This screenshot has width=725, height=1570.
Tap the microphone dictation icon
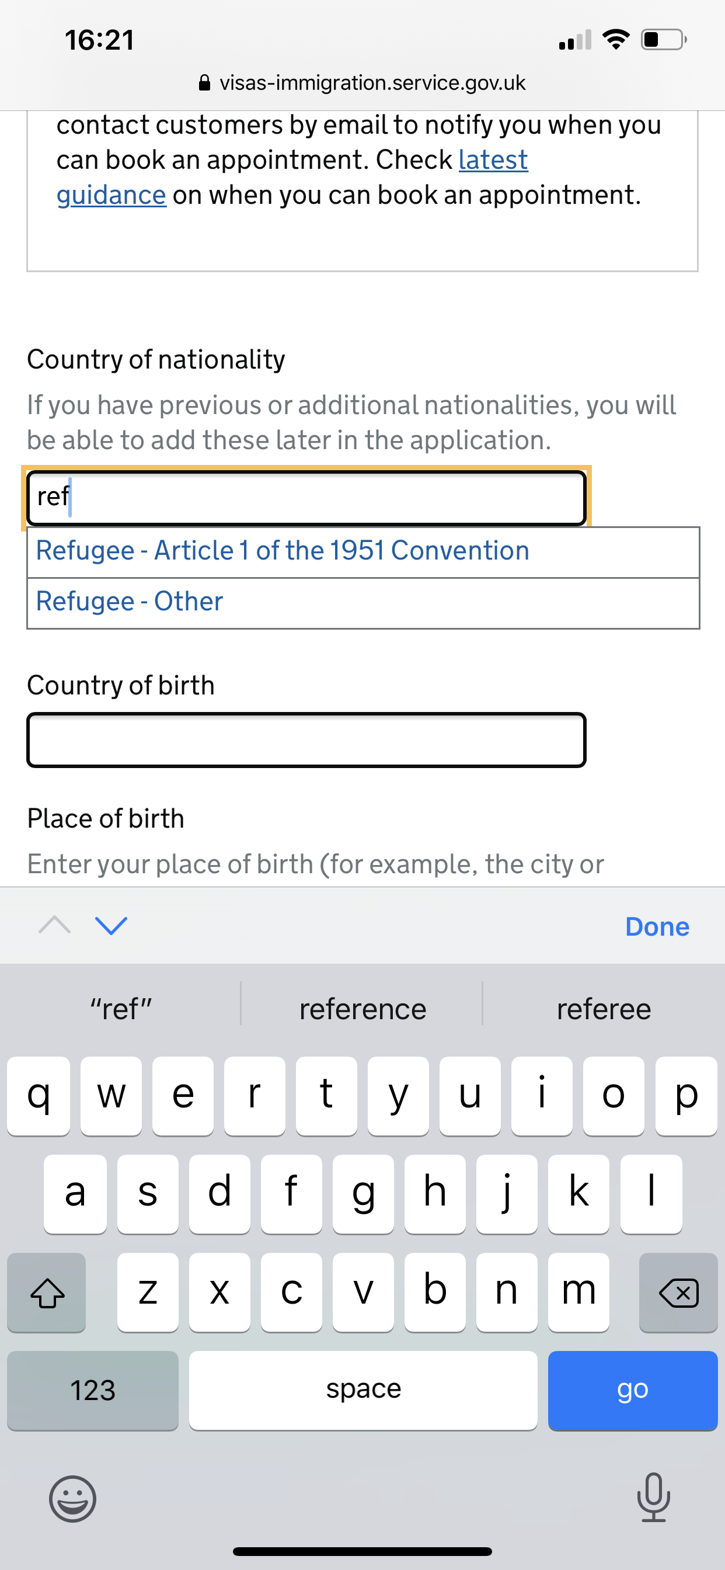[x=653, y=1498]
